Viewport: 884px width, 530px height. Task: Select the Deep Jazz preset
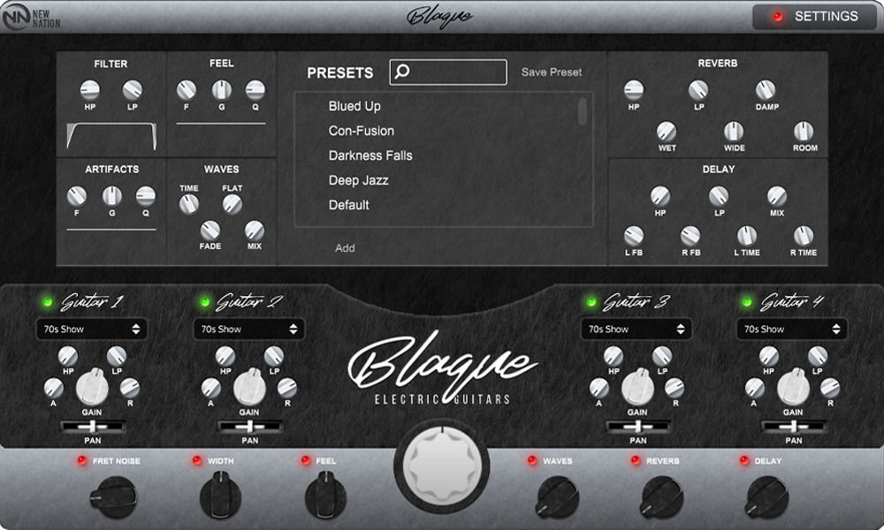pos(358,180)
